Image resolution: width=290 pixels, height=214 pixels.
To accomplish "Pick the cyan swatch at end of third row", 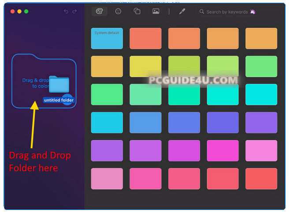I will click(x=261, y=94).
